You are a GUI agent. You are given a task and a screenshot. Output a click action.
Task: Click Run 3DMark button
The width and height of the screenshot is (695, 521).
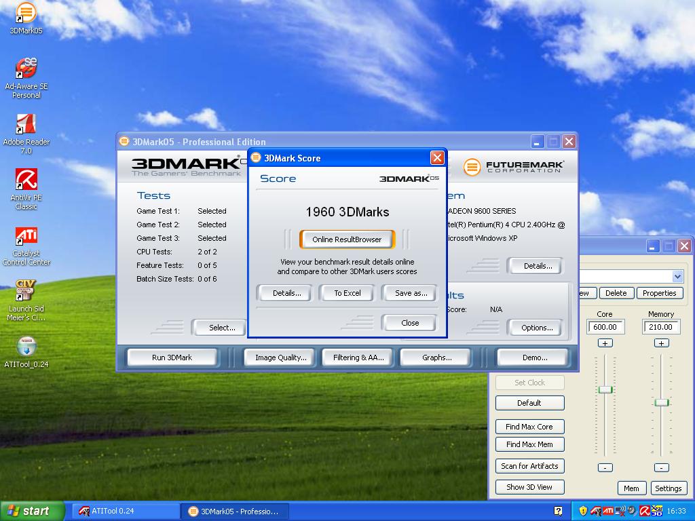(172, 358)
